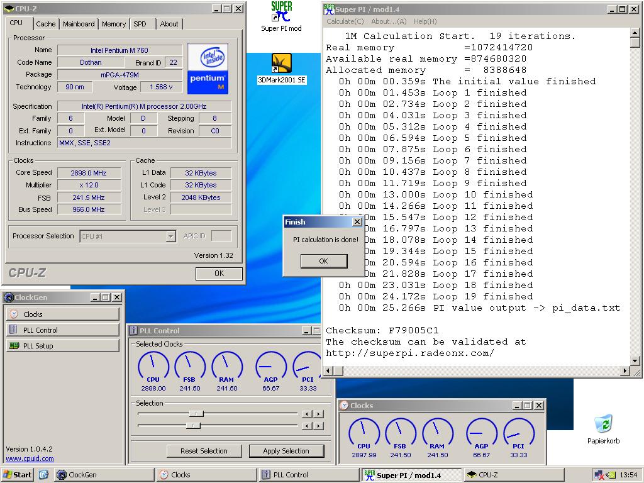Click the CPU dial in PLL Control
Viewport: 644px width, 483px height.
click(x=153, y=364)
